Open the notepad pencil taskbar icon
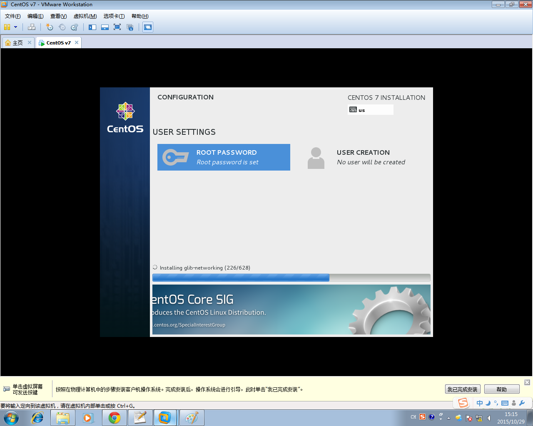 (140, 418)
